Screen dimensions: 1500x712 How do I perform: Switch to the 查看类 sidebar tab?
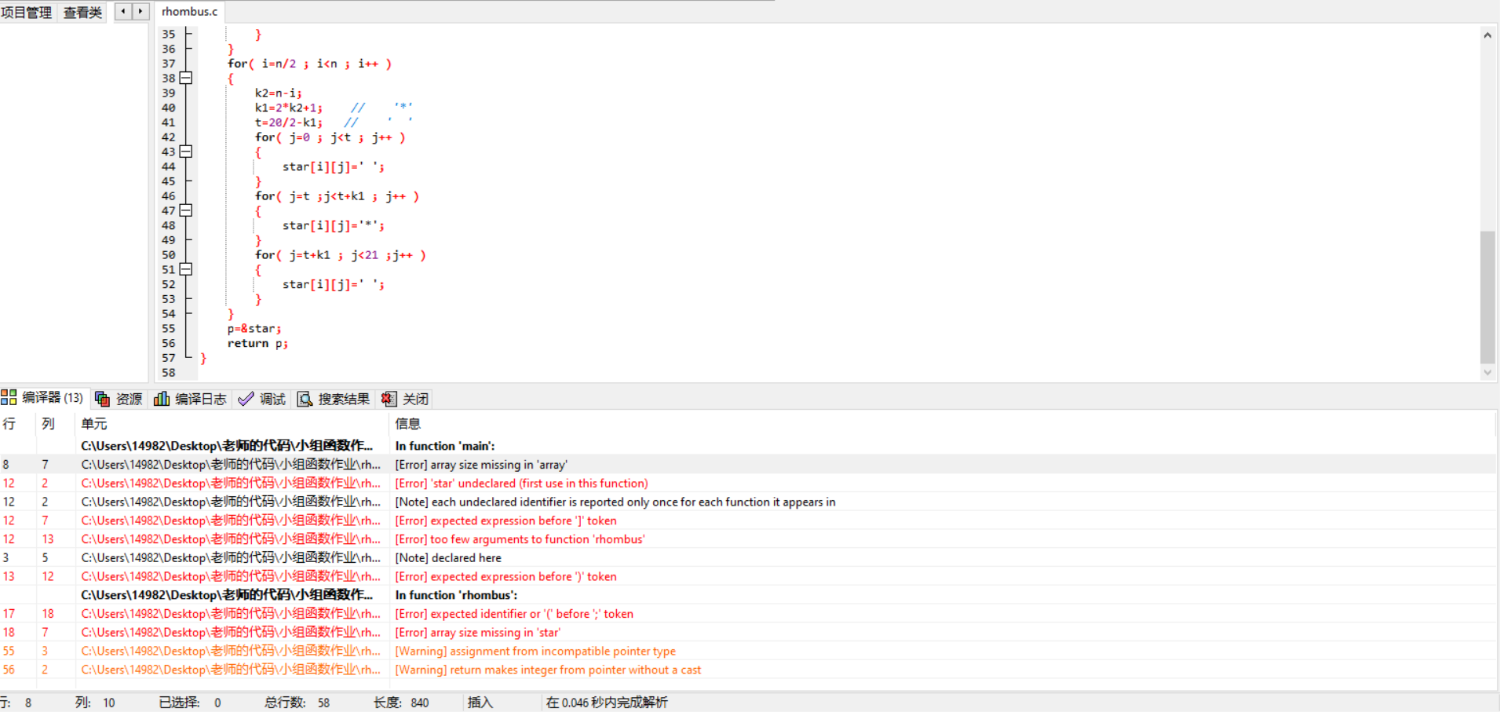(82, 13)
